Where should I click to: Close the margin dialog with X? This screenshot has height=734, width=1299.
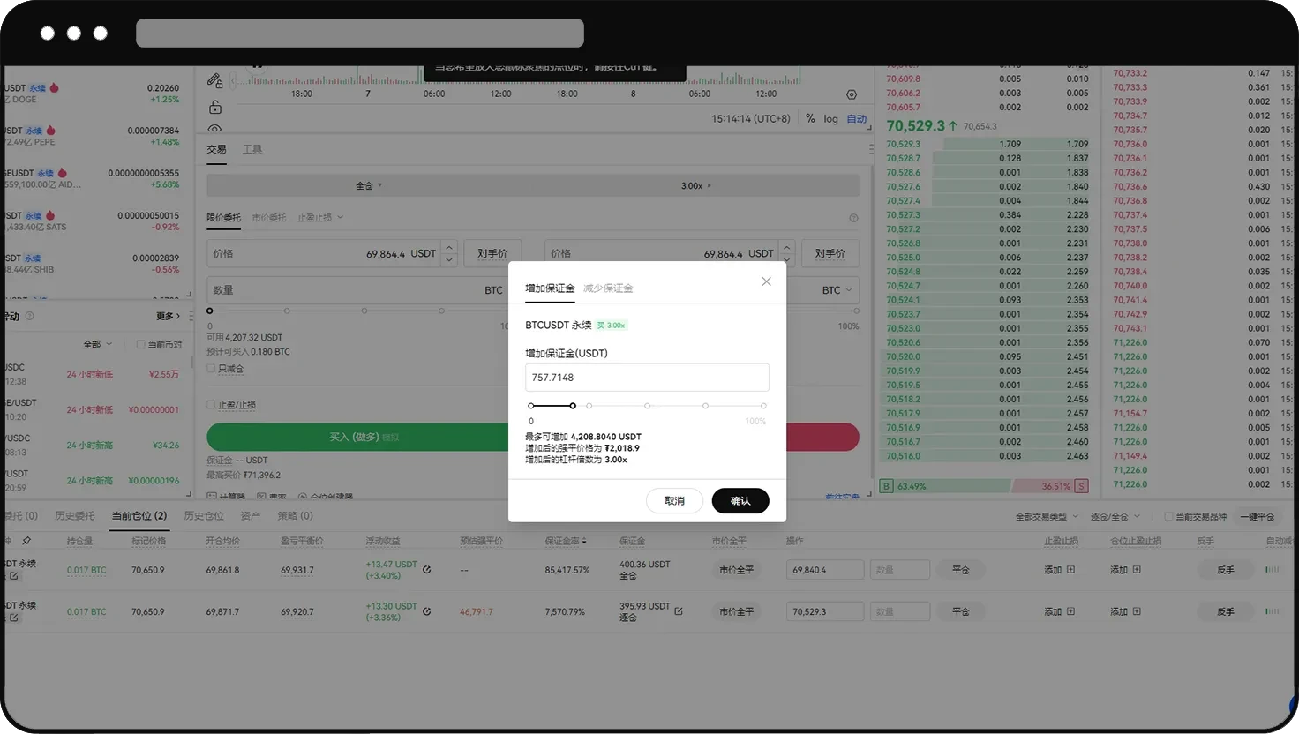pyautogui.click(x=766, y=281)
